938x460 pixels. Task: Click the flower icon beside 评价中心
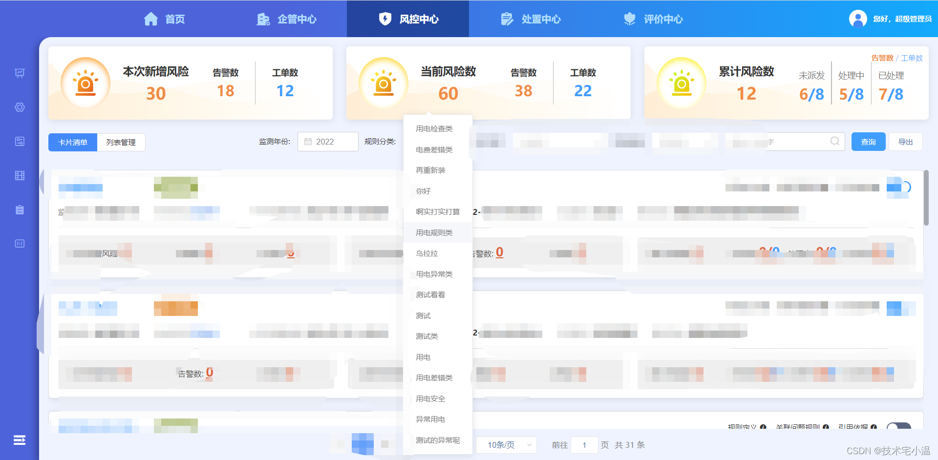tap(630, 19)
